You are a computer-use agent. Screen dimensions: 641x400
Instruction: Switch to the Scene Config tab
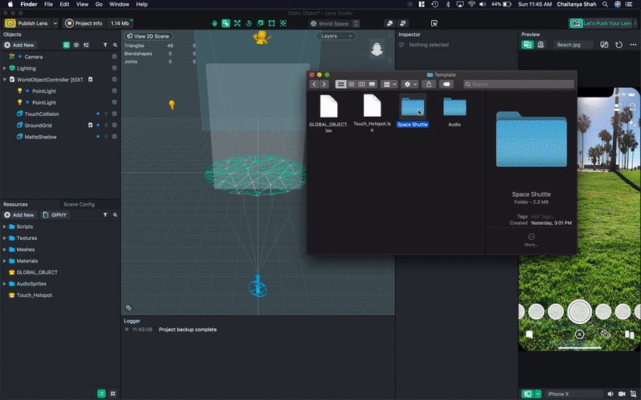pyautogui.click(x=79, y=204)
